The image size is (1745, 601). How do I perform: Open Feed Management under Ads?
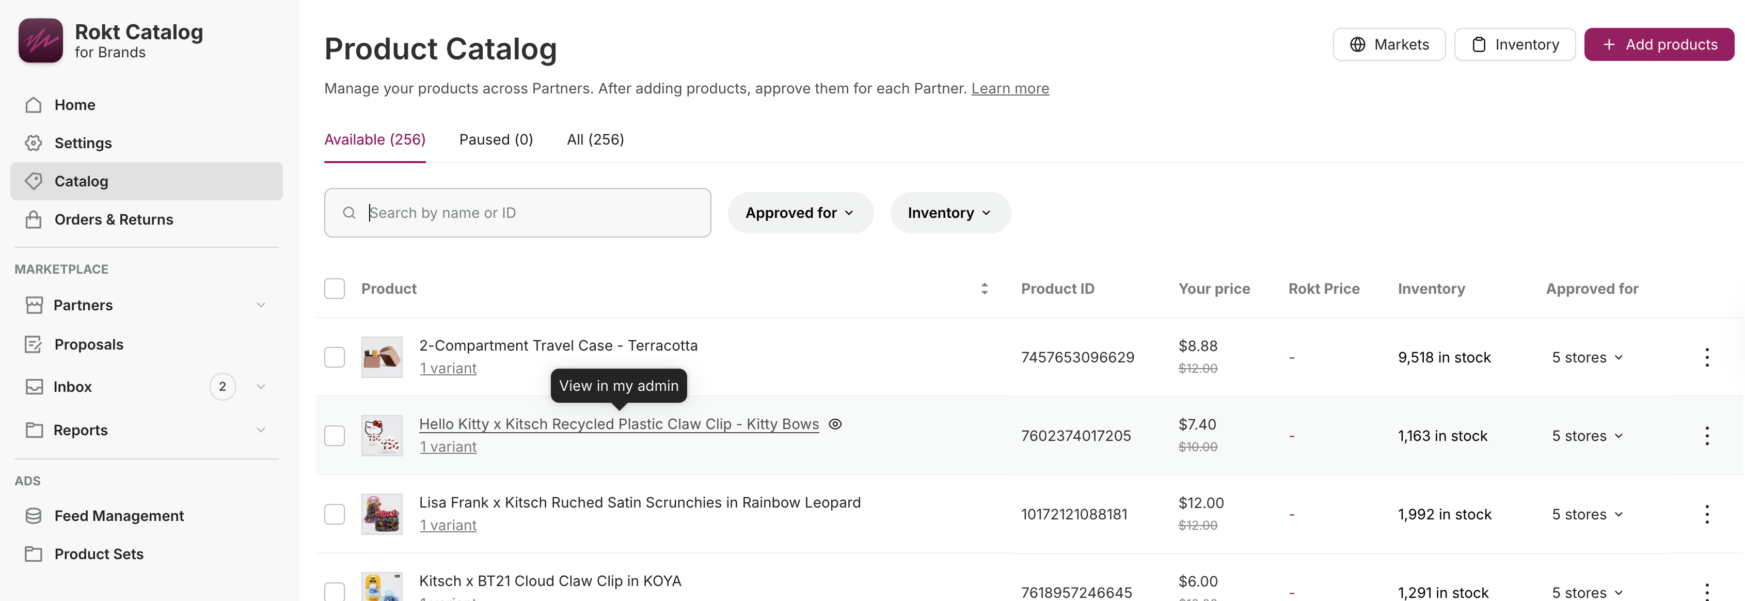coord(119,516)
